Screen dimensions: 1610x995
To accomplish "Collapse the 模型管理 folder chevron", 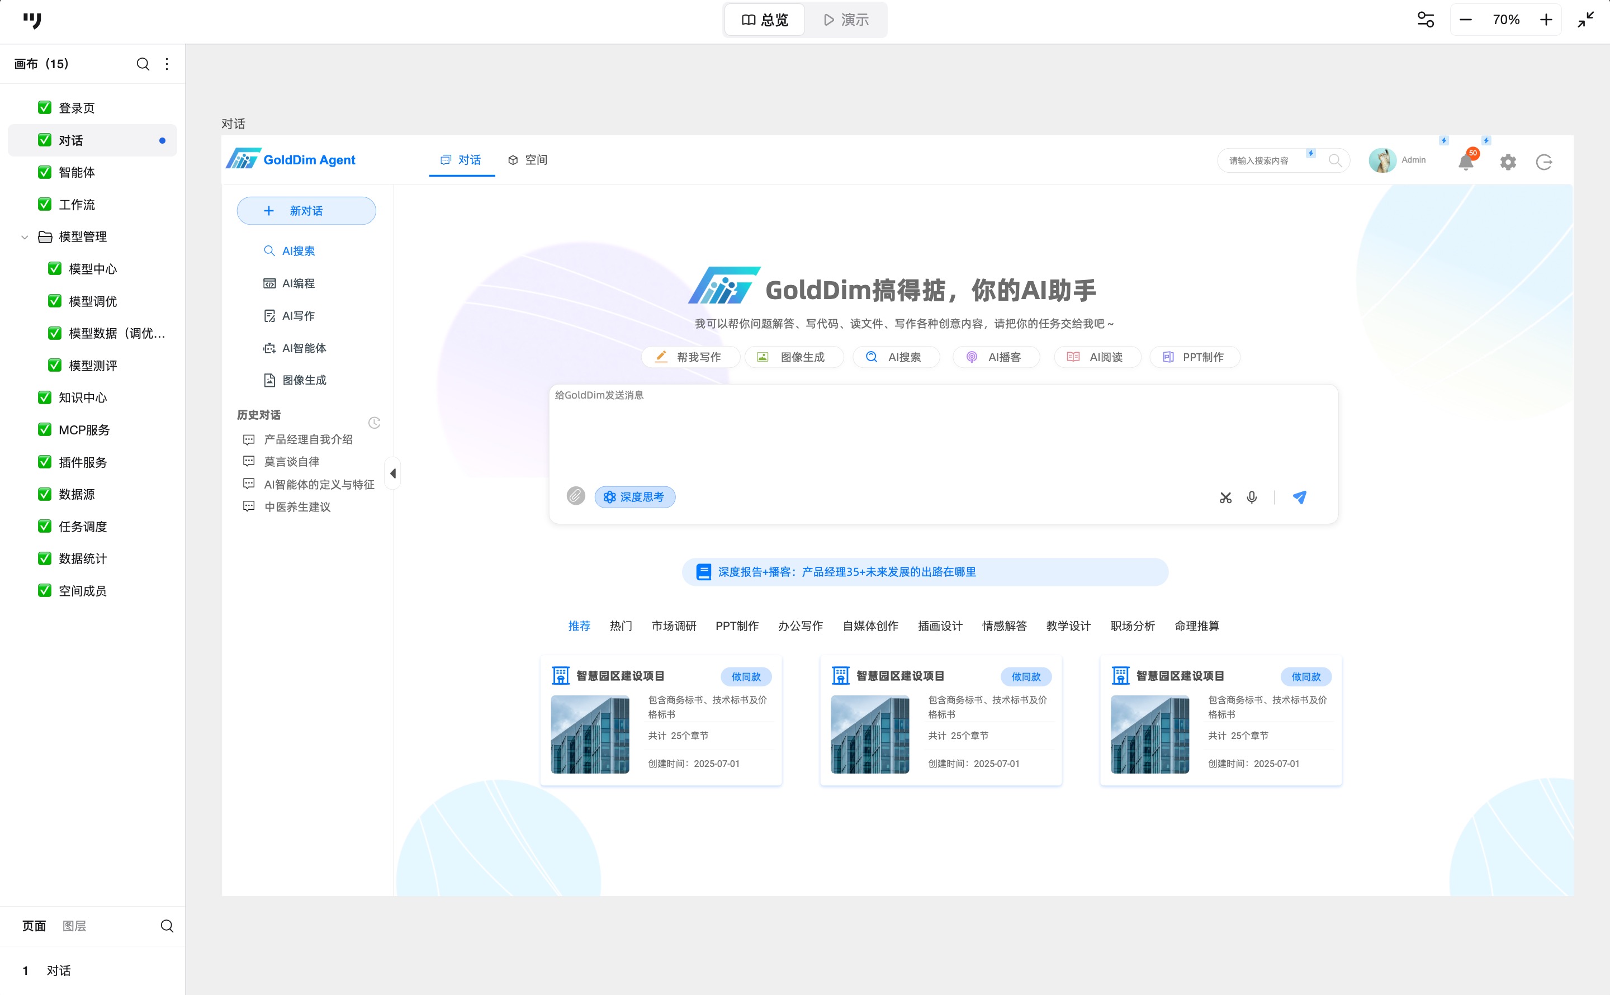I will 25,237.
